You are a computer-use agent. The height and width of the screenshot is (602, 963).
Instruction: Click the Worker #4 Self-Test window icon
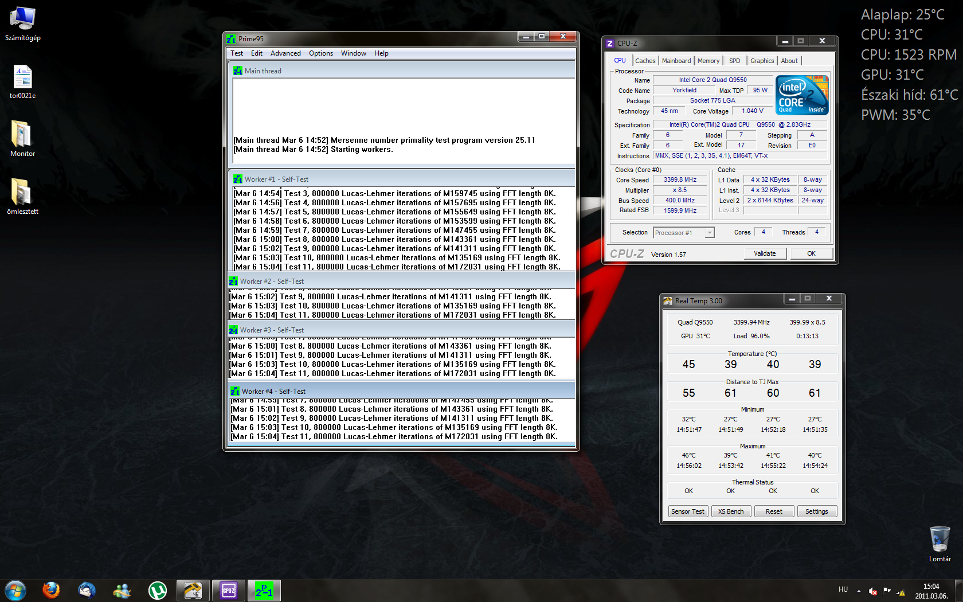click(x=235, y=392)
